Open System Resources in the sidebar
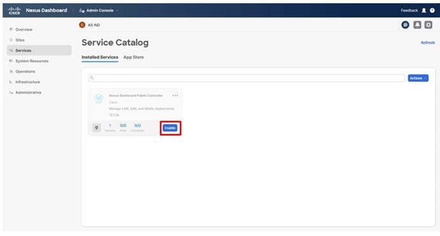Viewport: 440px width, 236px height. click(x=32, y=61)
